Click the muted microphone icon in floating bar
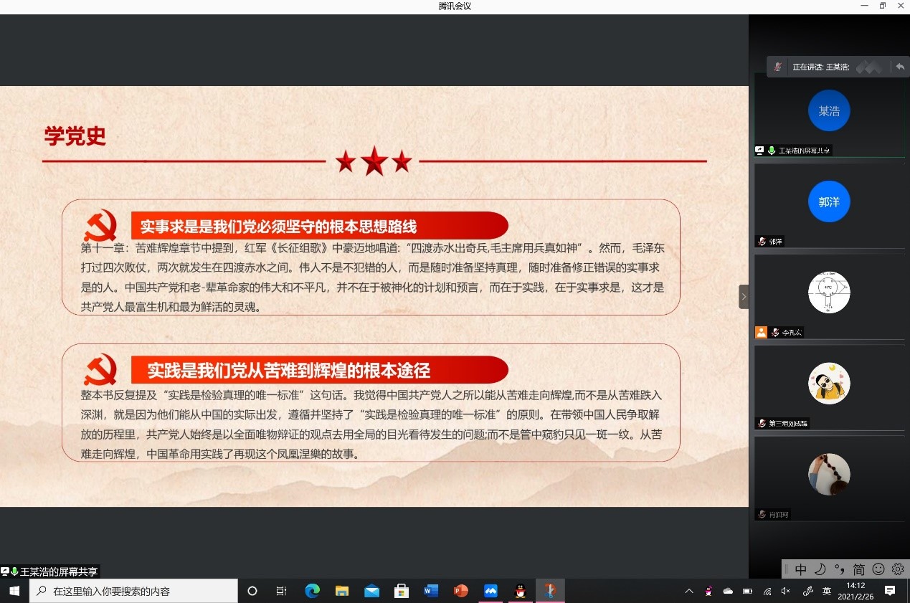The width and height of the screenshot is (910, 603). 777,67
